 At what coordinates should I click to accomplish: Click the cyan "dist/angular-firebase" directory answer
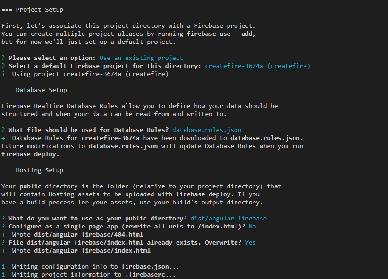pyautogui.click(x=228, y=219)
